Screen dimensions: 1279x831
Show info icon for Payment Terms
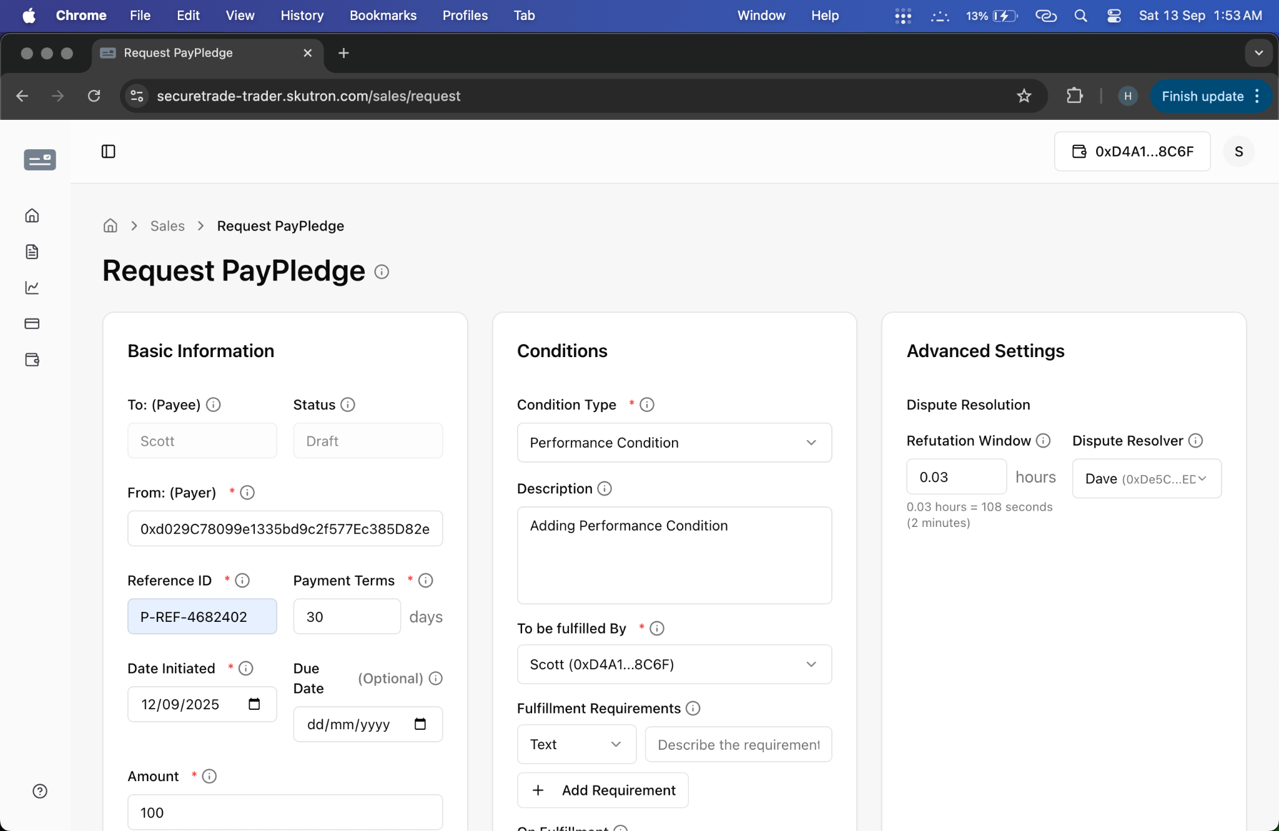coord(426,581)
